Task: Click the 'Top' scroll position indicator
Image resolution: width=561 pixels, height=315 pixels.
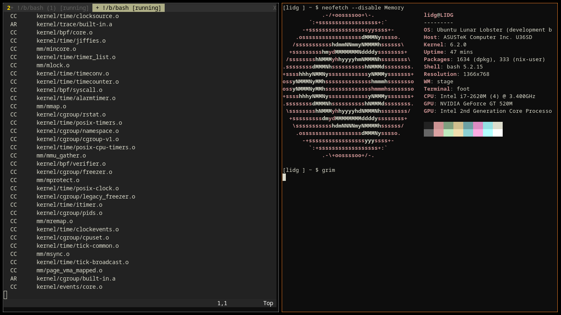Action: [268, 303]
